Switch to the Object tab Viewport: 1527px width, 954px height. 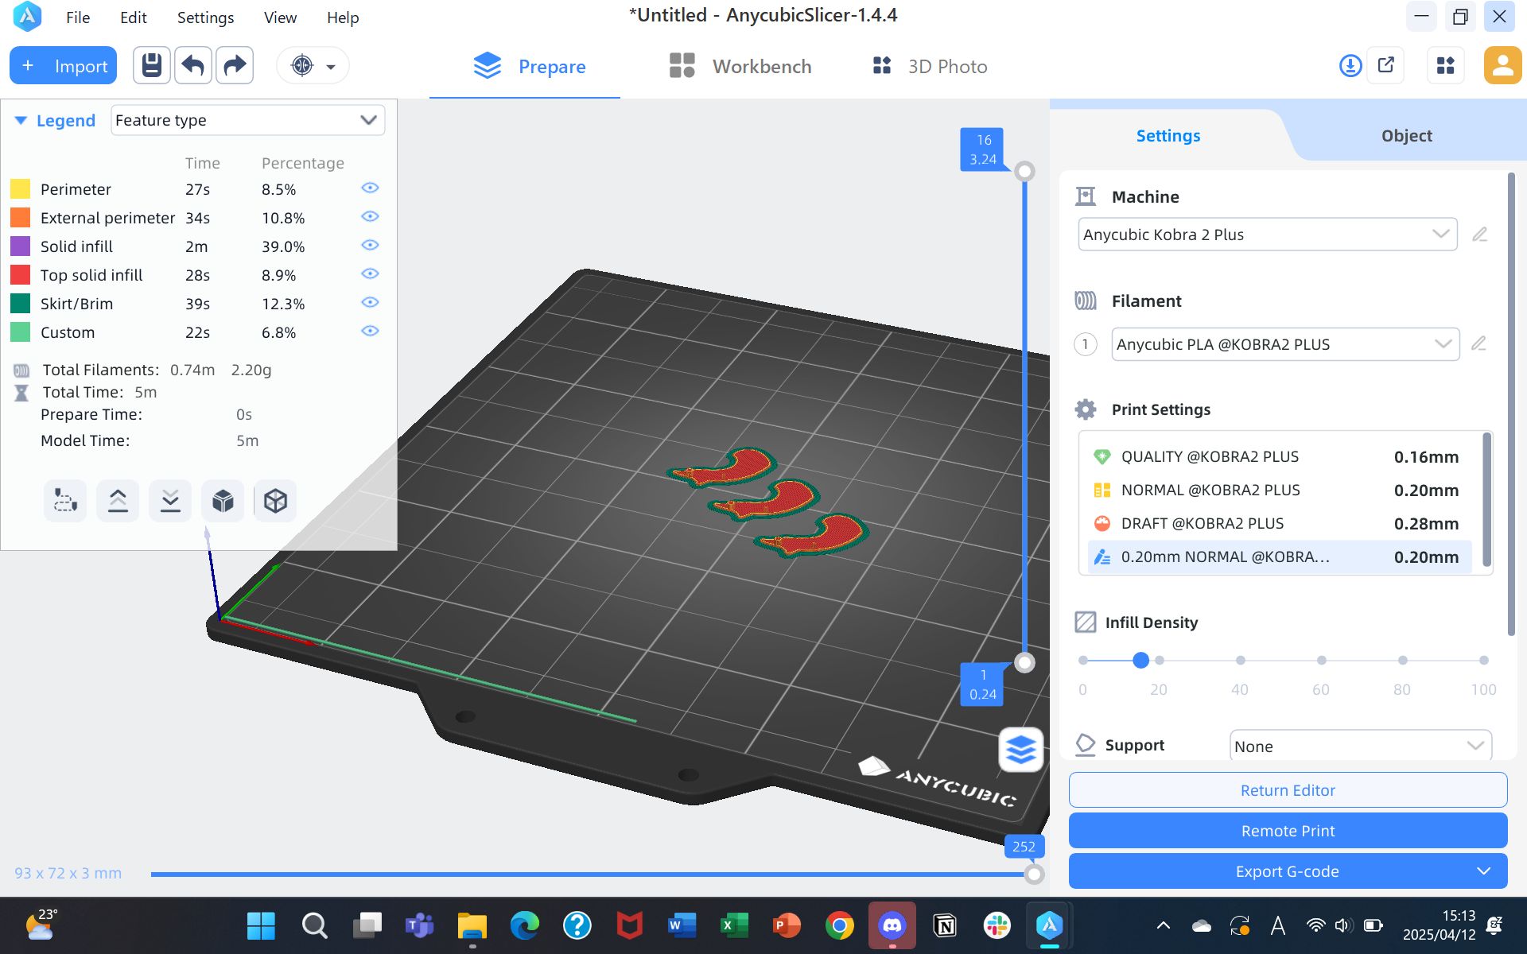coord(1406,136)
